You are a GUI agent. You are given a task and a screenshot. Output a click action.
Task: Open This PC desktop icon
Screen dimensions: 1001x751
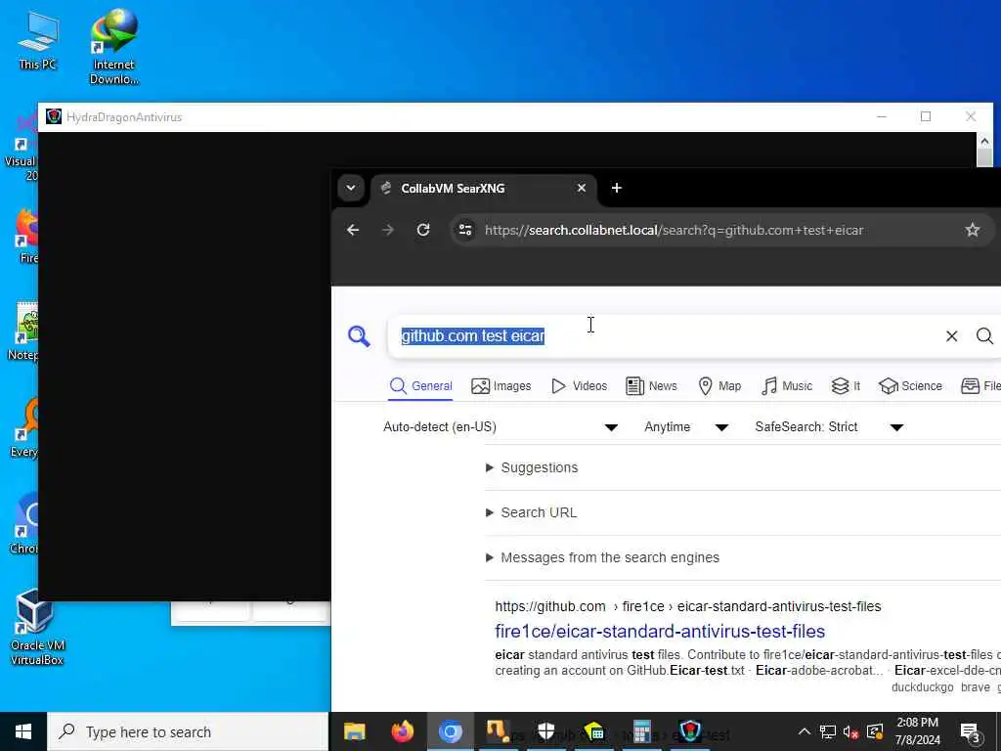[38, 40]
